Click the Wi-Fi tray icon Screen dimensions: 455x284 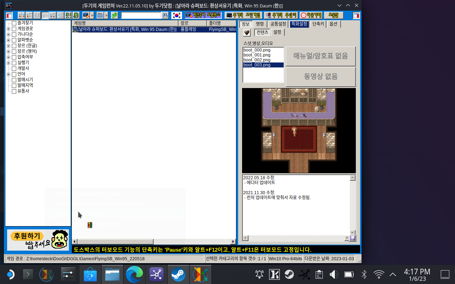pos(379,274)
